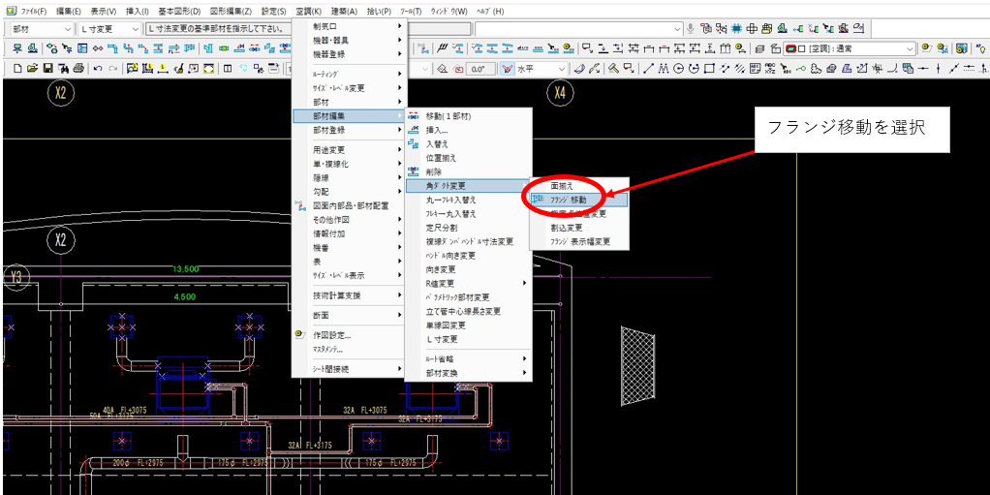Image resolution: width=990 pixels, height=495 pixels.
Task: Open the シート間接続 submenu
Action: pos(349,369)
